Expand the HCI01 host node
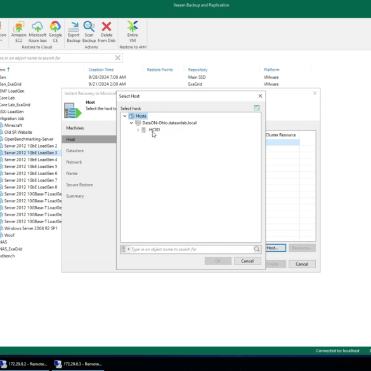The height and width of the screenshot is (371, 371). click(138, 129)
